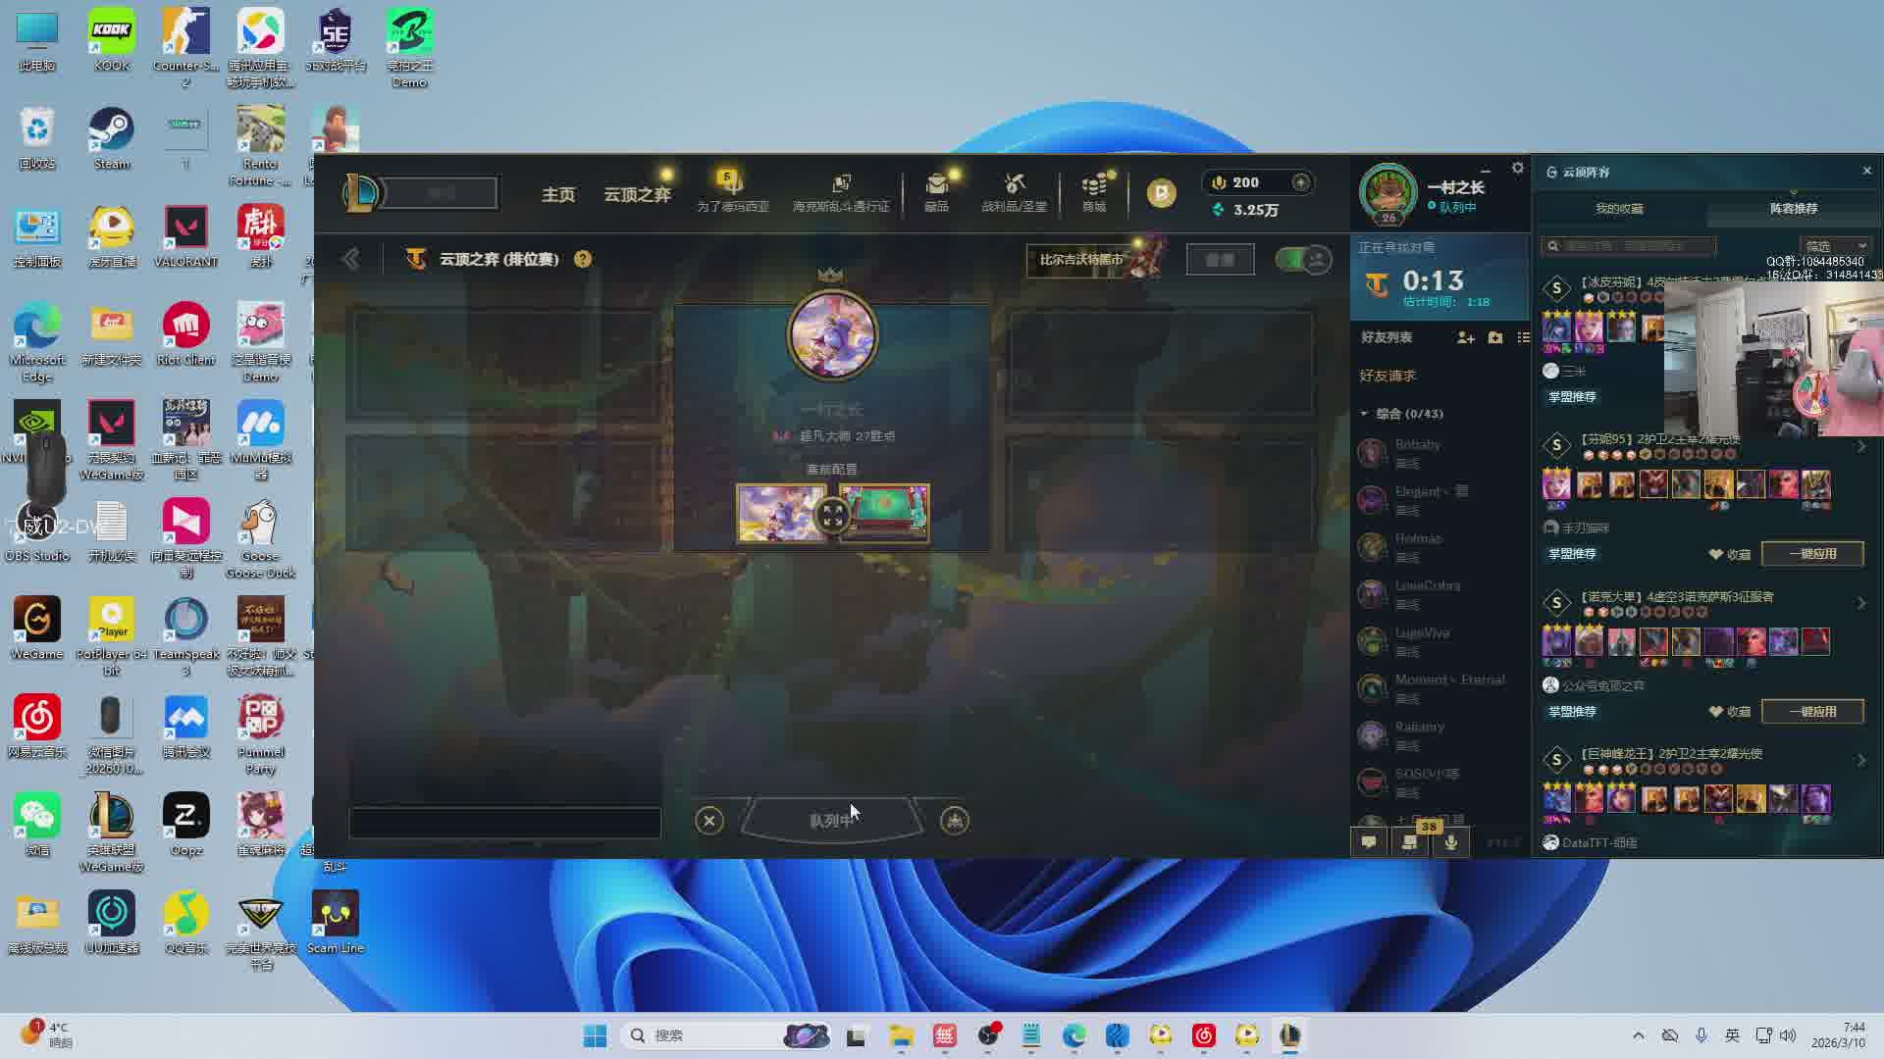
Task: Toggle the green party open switch
Action: 1302,259
